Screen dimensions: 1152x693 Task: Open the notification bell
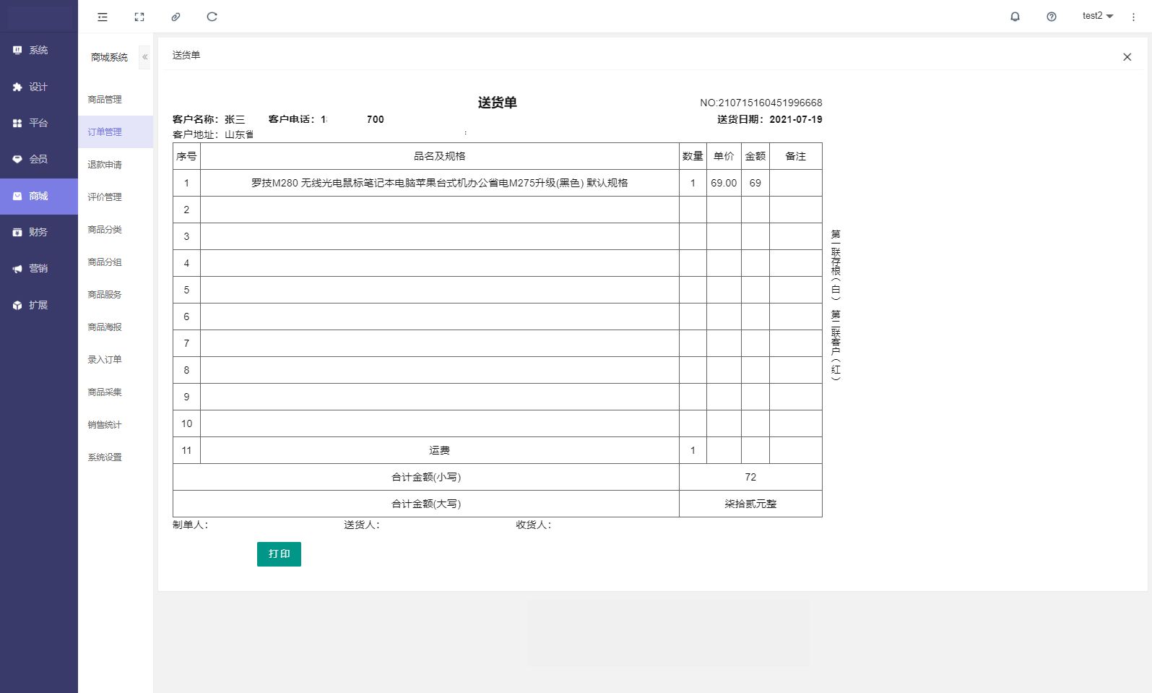click(x=1015, y=17)
